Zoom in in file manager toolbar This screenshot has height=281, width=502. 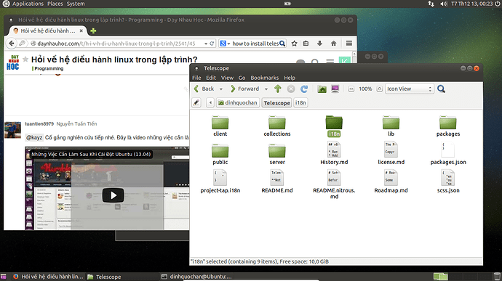379,89
